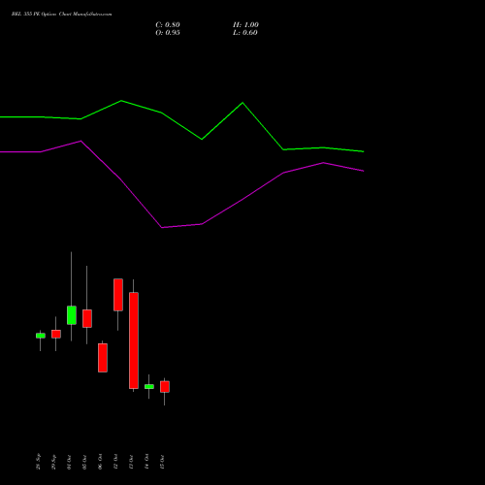This screenshot has width=485, height=485.
Task: Click the red candlestick for 15 Oct
Action: coord(165,387)
